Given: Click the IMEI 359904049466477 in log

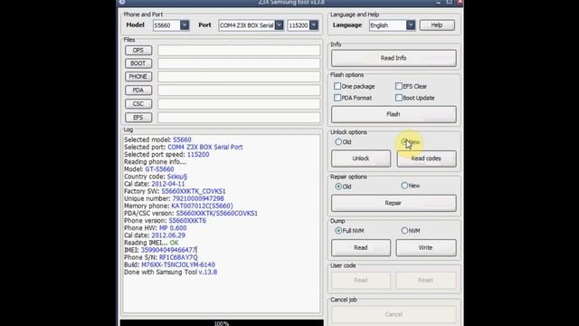Looking at the screenshot, I should [160, 250].
